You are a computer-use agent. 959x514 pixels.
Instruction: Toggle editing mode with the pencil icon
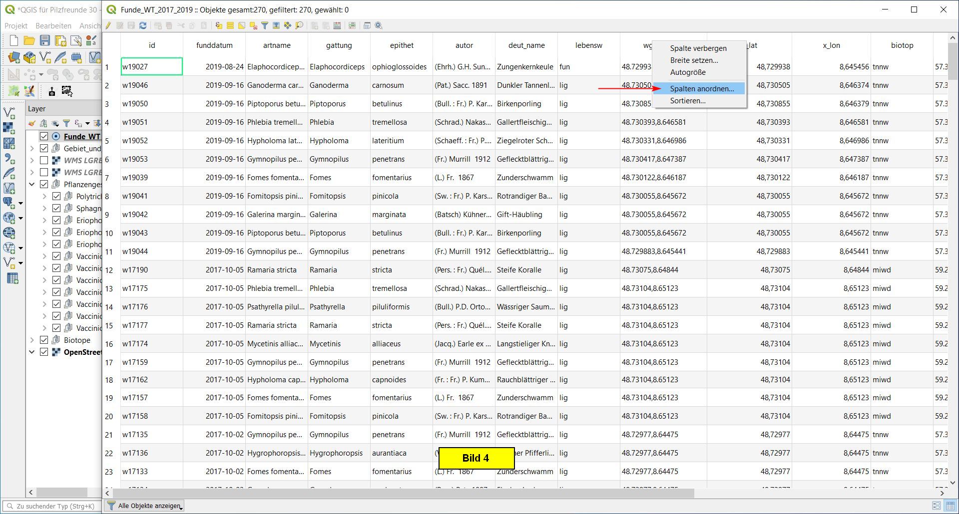coord(108,25)
